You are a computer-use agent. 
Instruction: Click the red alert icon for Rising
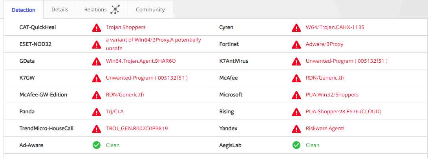296,112
